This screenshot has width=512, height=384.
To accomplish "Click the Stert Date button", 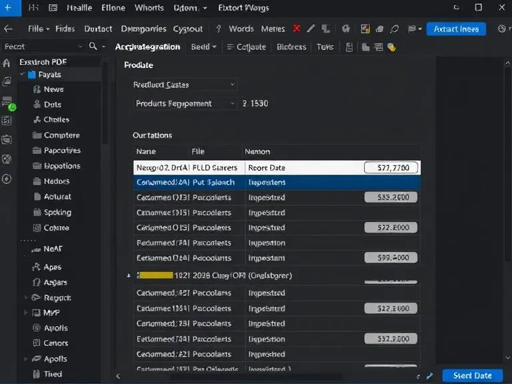I will [472, 375].
